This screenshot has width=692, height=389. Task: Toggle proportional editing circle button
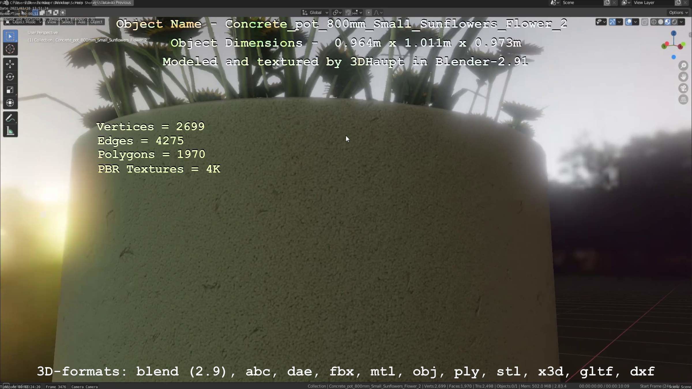point(368,12)
